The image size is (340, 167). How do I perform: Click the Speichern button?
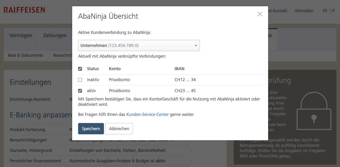[91, 129]
